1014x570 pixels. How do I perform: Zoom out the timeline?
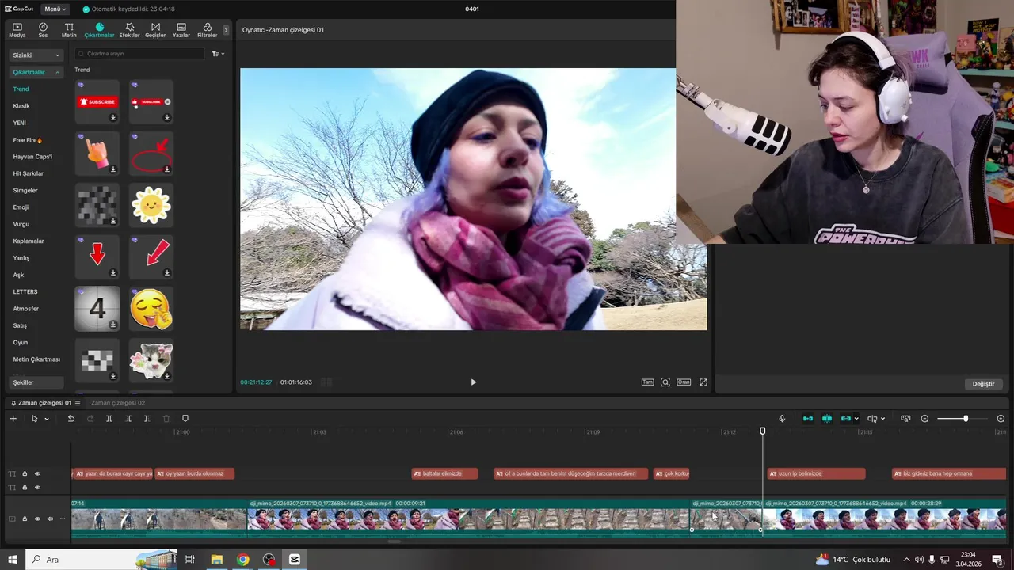[924, 419]
